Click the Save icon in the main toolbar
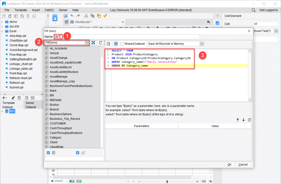Image resolution: width=281 pixels, height=184 pixels. pos(66,16)
